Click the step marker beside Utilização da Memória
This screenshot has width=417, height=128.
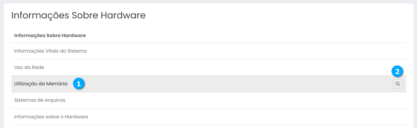click(x=79, y=84)
